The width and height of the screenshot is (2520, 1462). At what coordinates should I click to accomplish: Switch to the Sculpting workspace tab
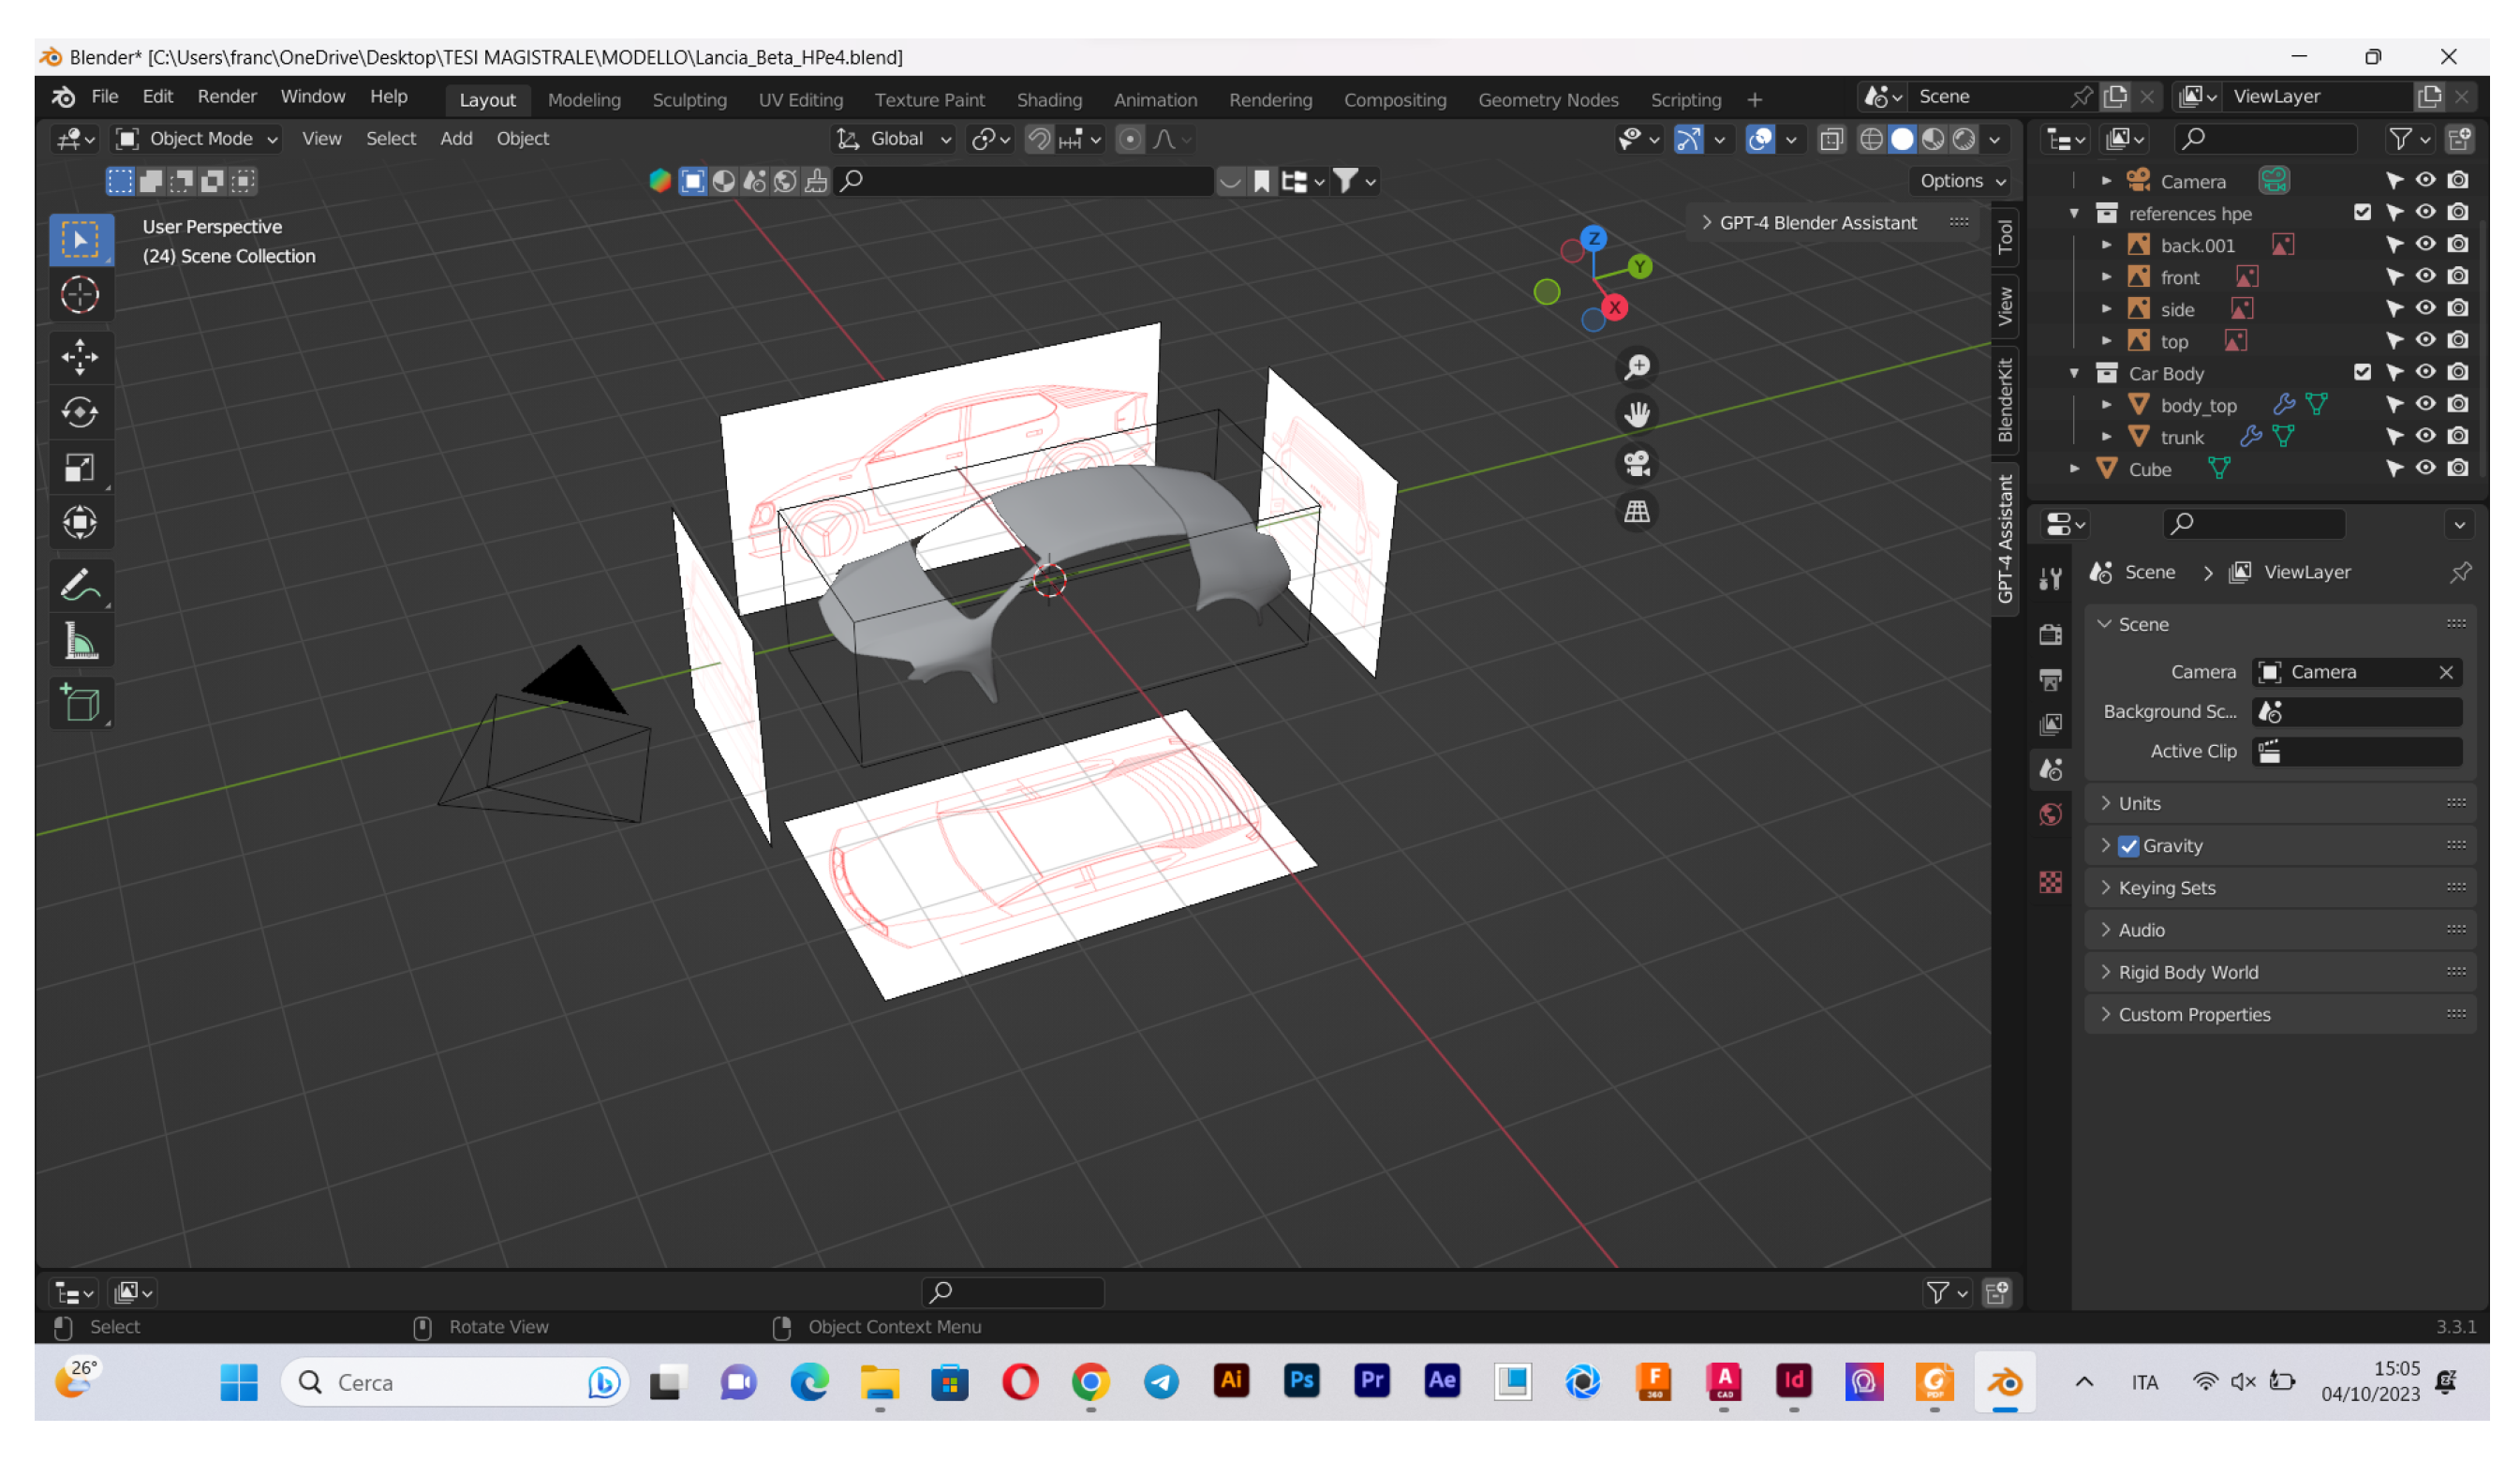(x=689, y=100)
